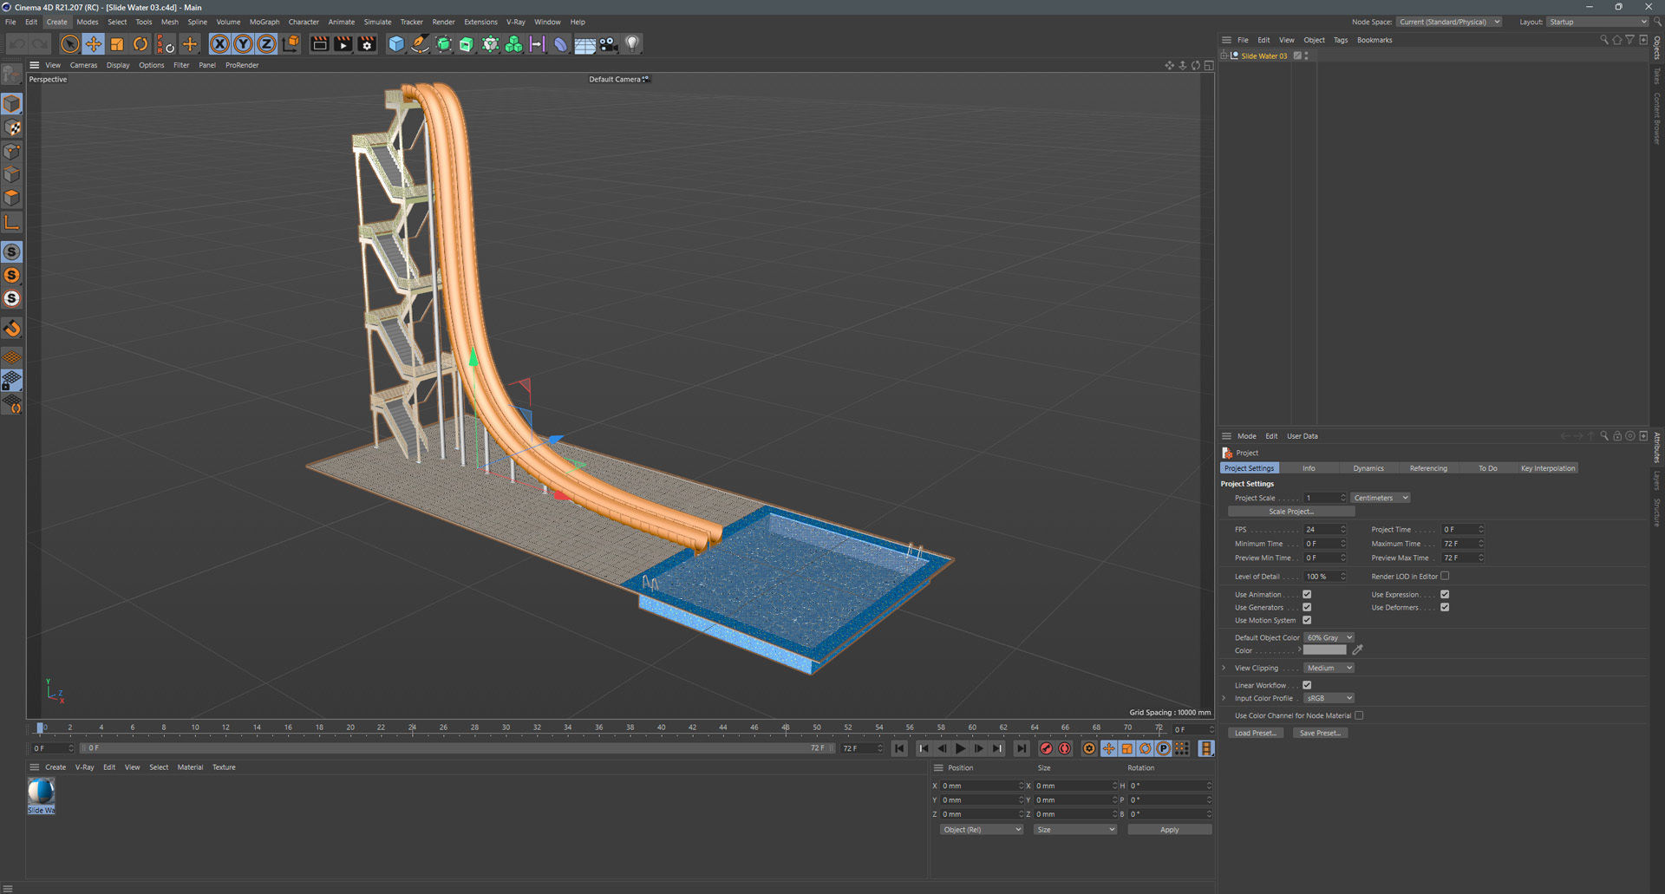Toggle Linear Workflow checkbox
Image resolution: width=1665 pixels, height=894 pixels.
tap(1307, 686)
